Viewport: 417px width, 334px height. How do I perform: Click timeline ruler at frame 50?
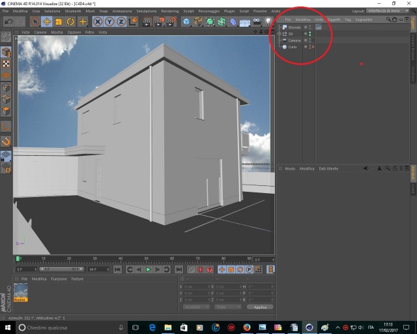146,258
